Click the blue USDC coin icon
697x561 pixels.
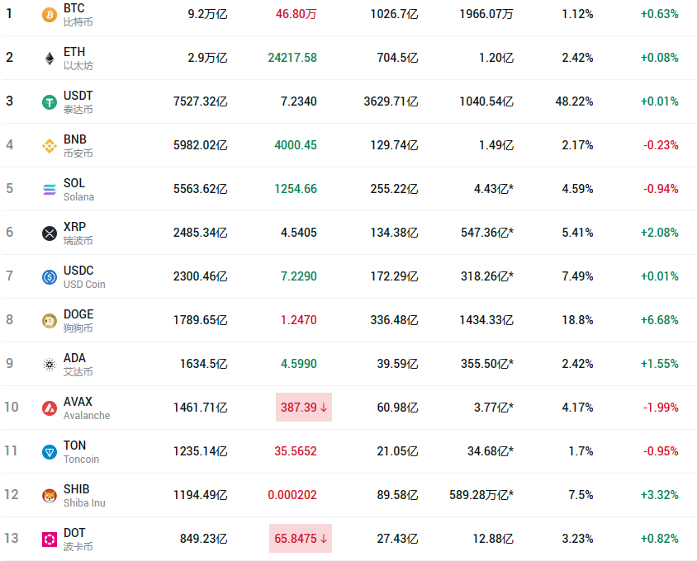[50, 276]
